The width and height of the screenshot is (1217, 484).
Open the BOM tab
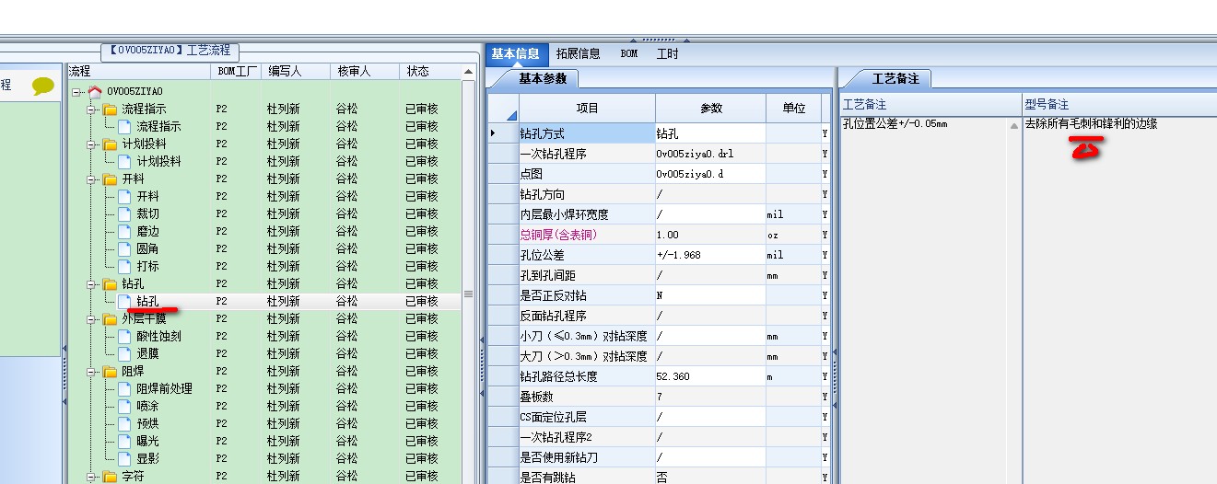coord(628,54)
